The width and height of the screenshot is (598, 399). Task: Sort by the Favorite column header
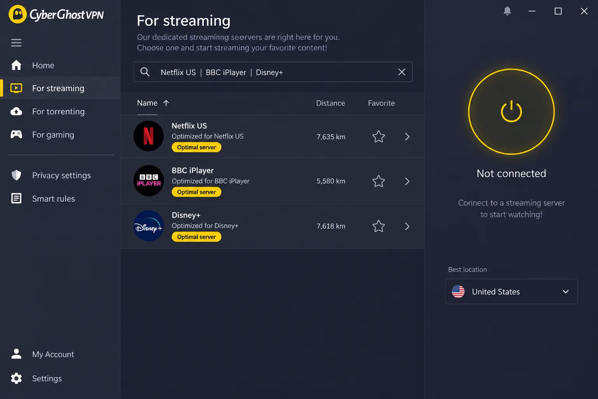coord(382,103)
